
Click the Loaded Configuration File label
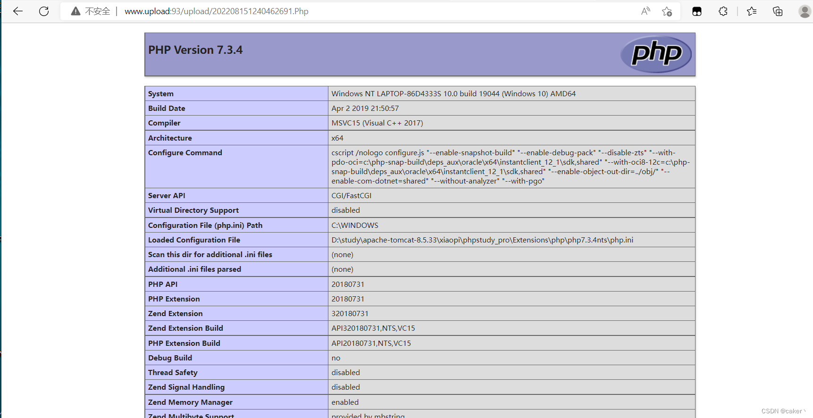click(x=194, y=240)
